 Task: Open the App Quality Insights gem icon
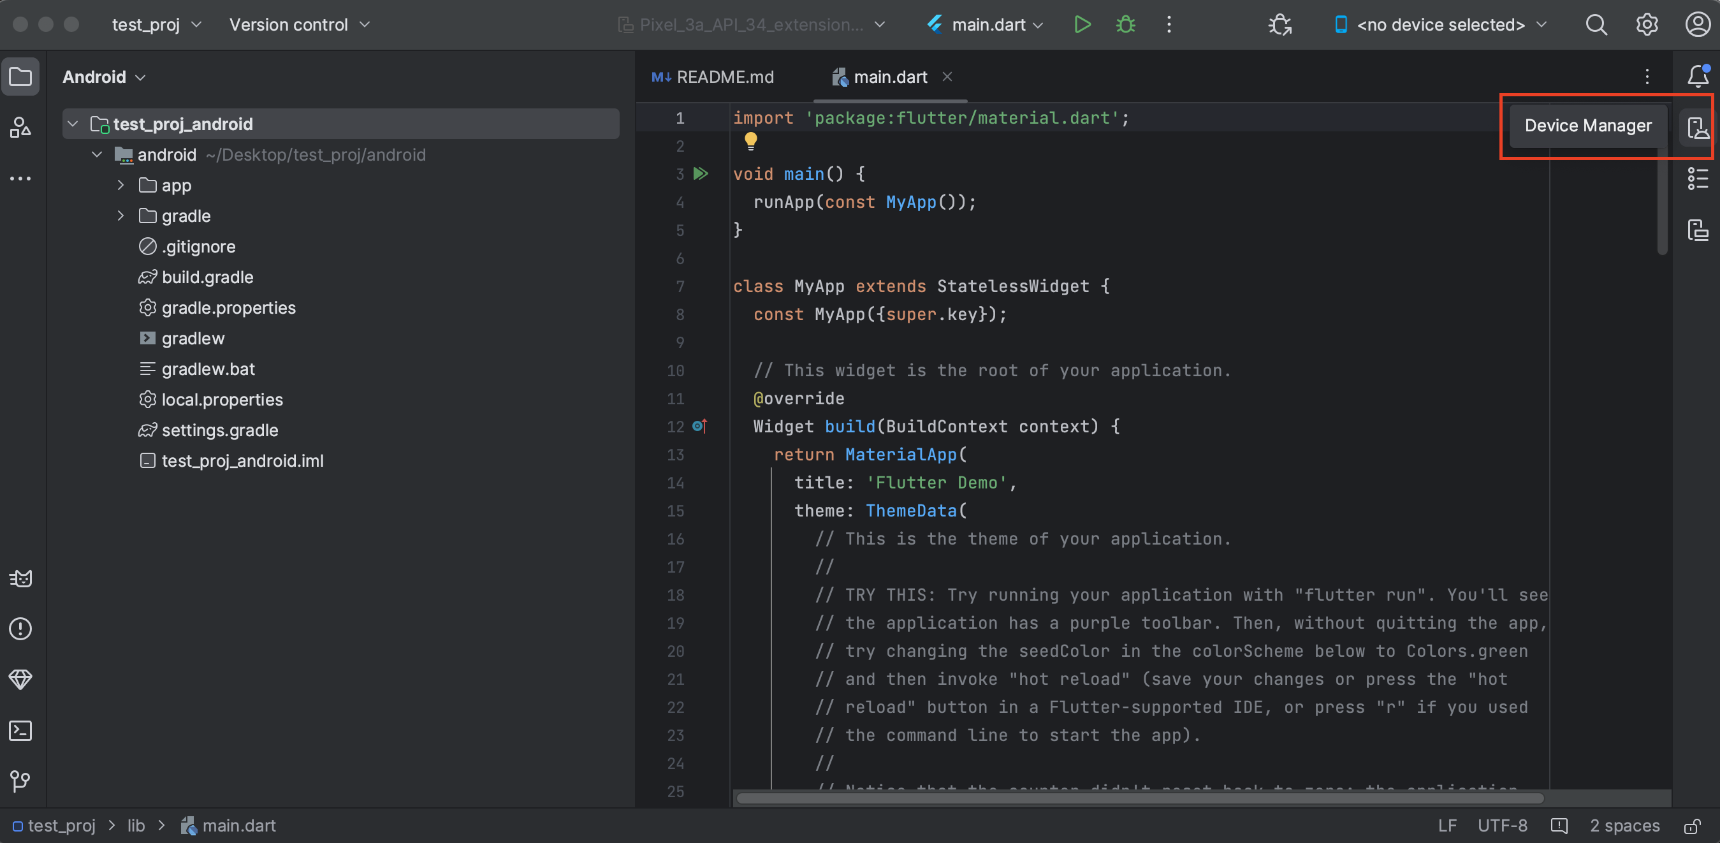pos(20,679)
